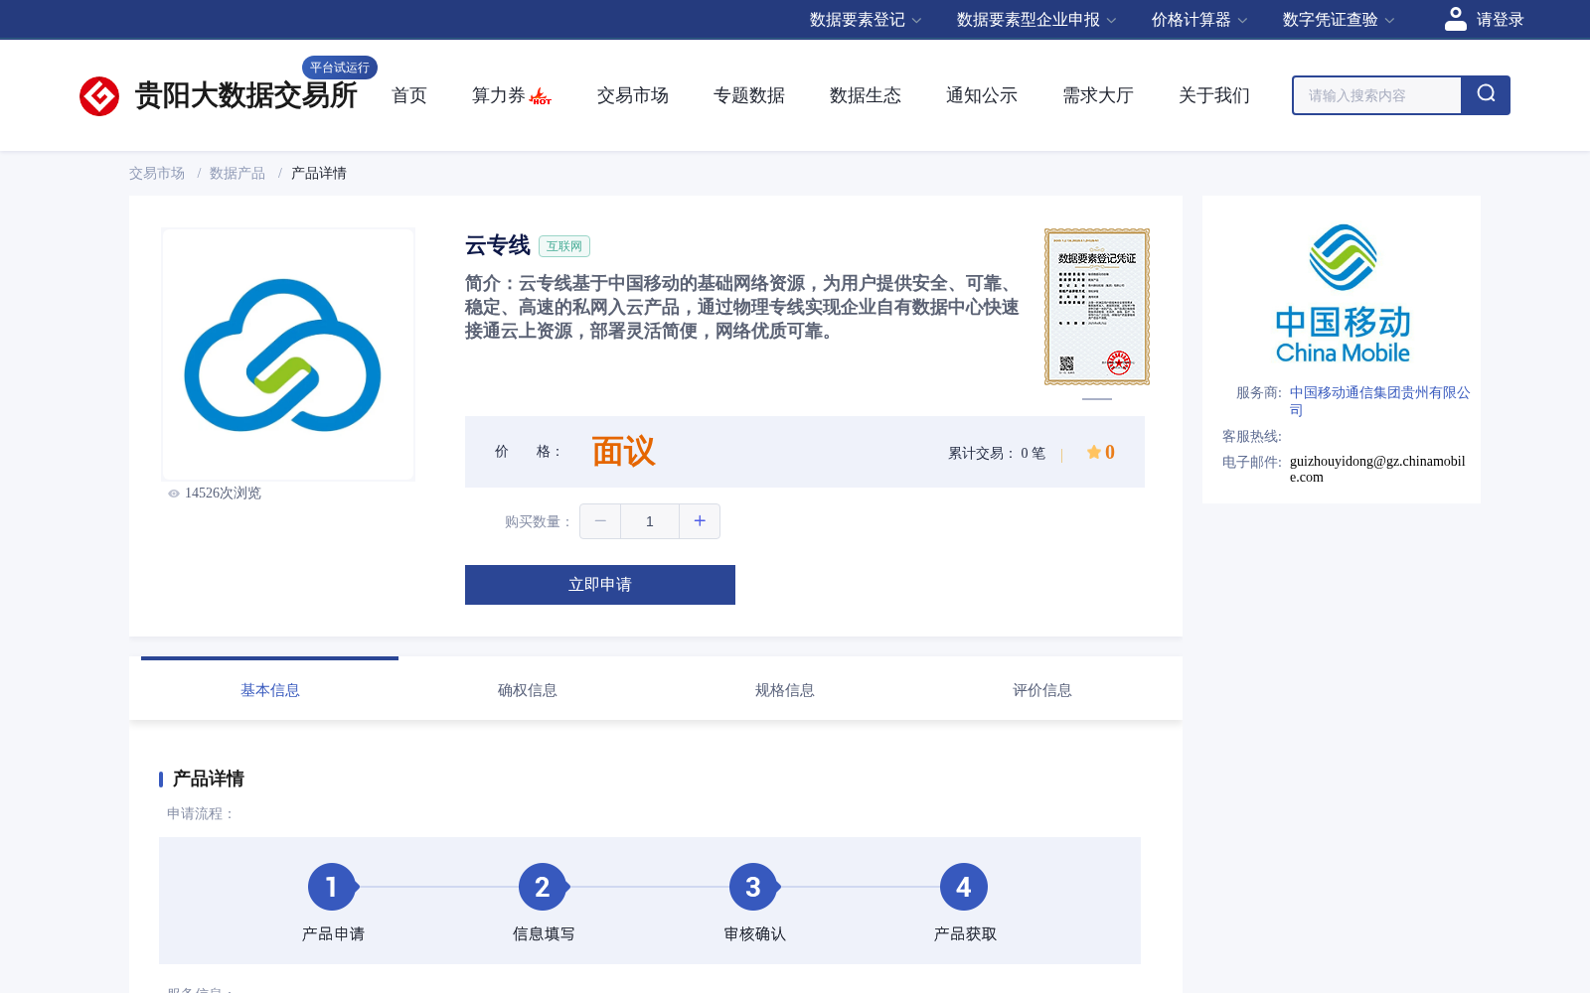Click the 面议 price text
Viewport: 1590px width, 993px height.
click(624, 452)
